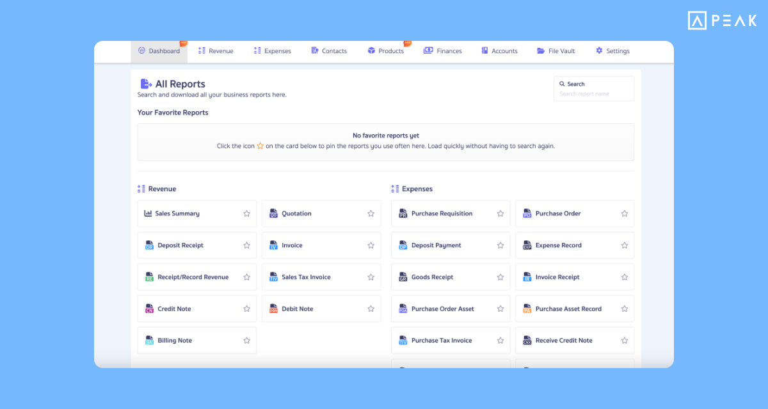Toggle the Debit Note favorite star

371,309
